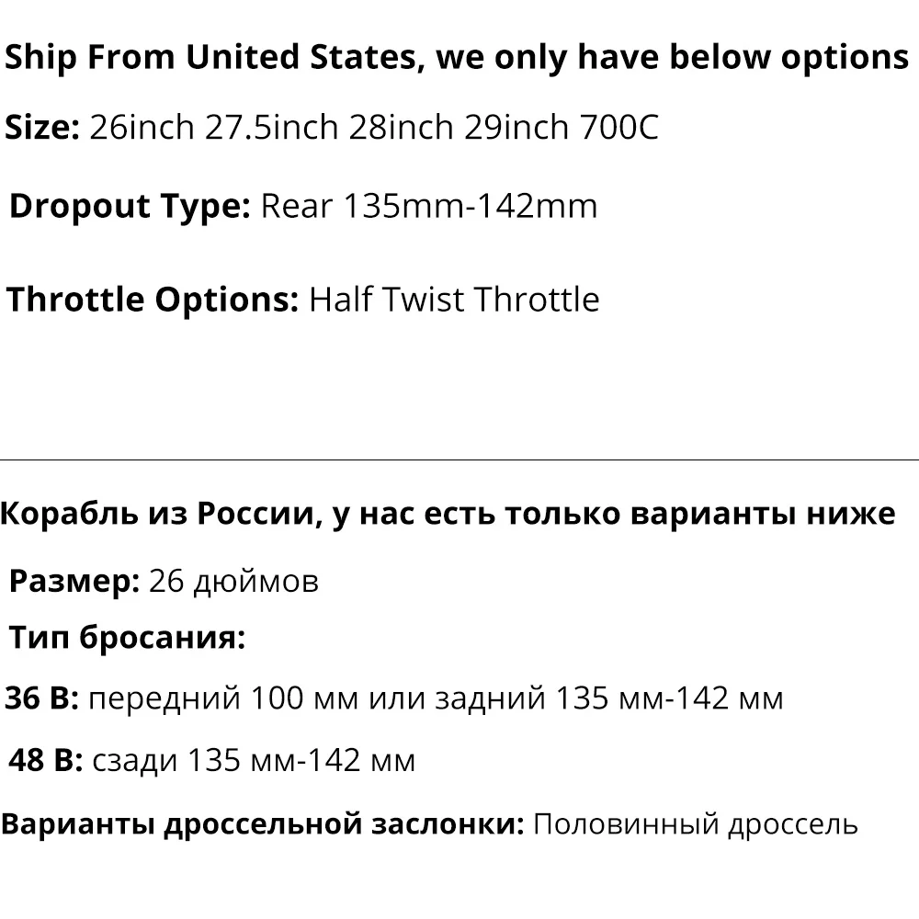Image resolution: width=919 pixels, height=919 pixels.
Task: Click the 'Rear 135mm-142mm' text
Action: 429,206
